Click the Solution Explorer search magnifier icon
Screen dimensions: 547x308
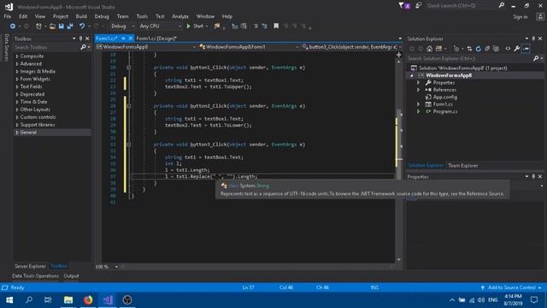[x=536, y=59]
